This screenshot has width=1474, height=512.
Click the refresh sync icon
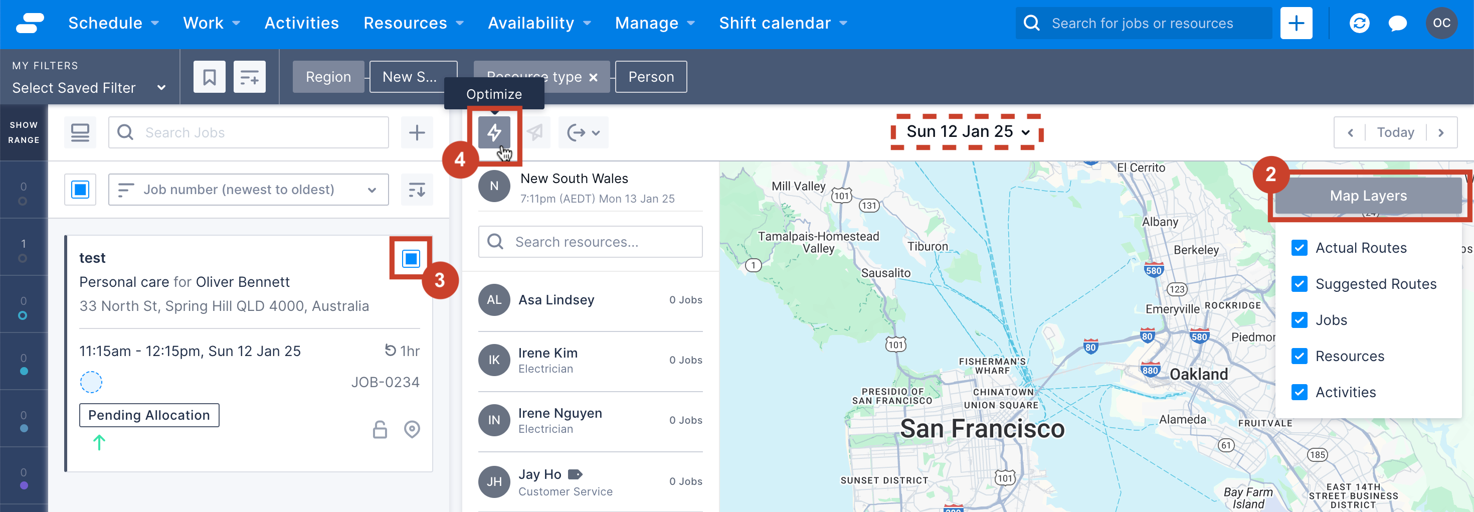click(1359, 24)
